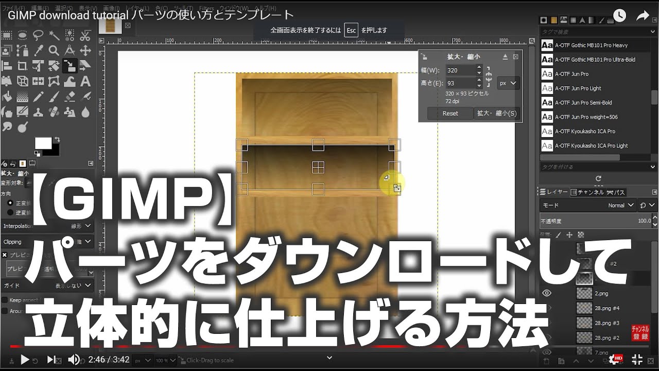Screen dimensions: 659x371
Task: Select the Cage Transform tool
Action: tap(54, 81)
